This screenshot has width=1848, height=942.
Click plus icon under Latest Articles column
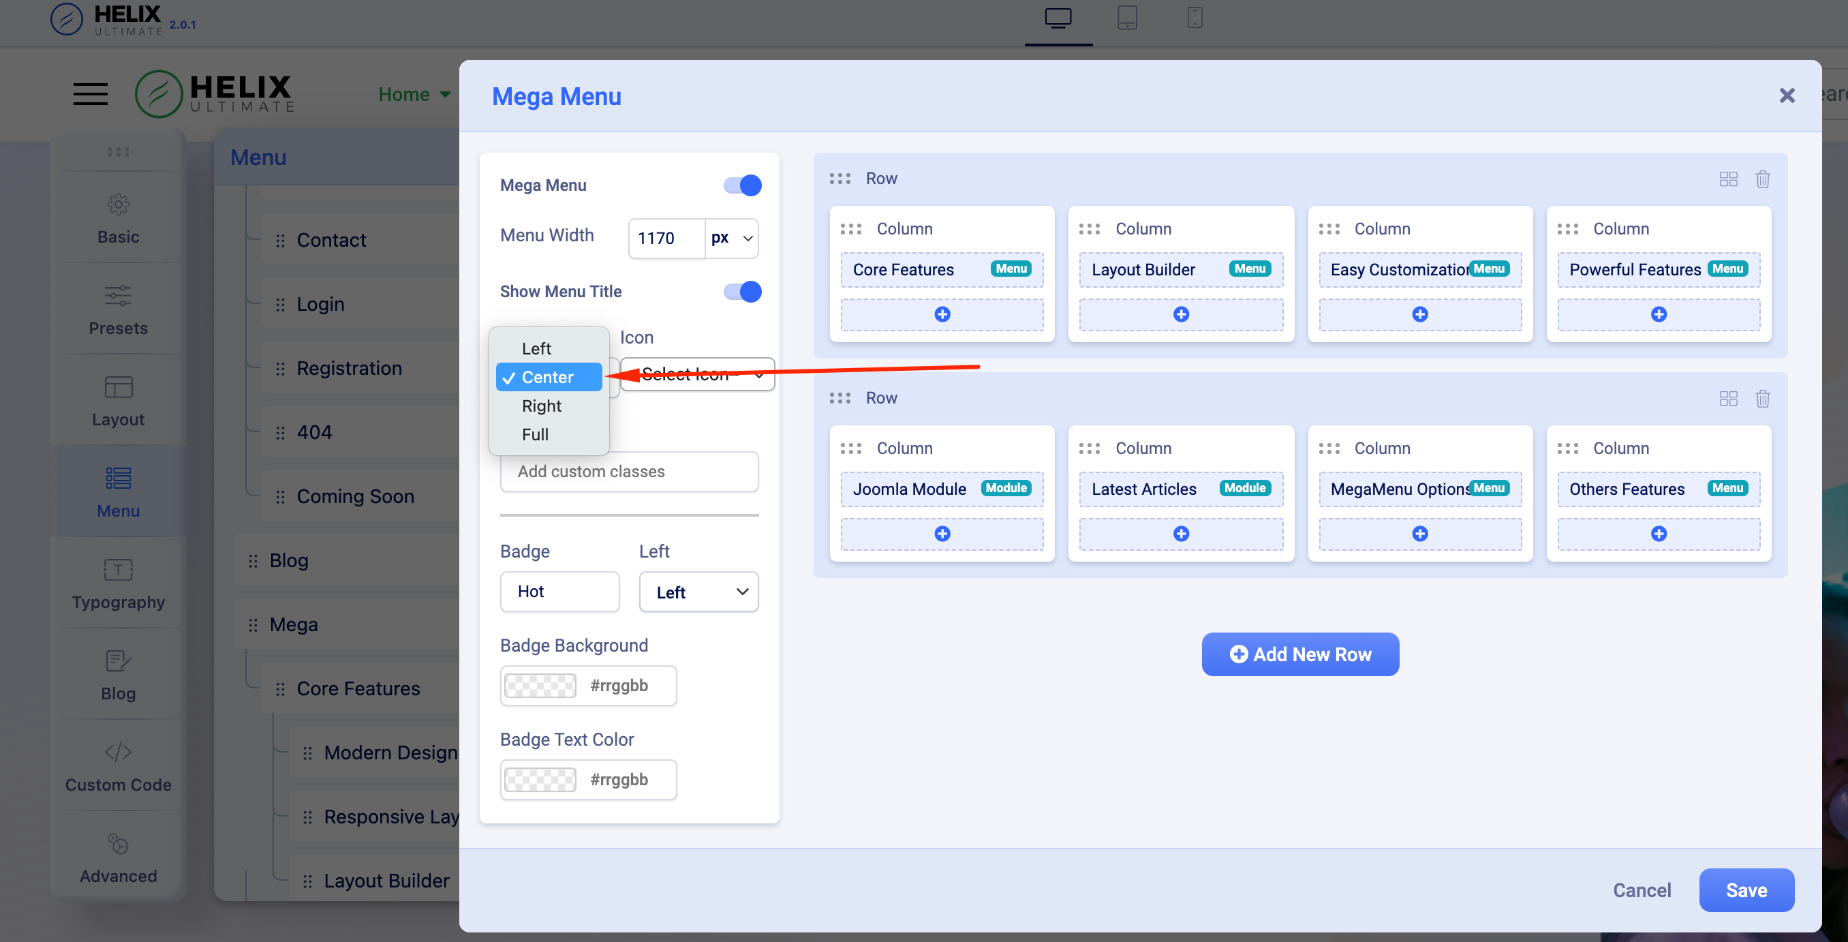(1180, 534)
